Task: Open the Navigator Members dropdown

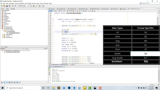Action: click(x=12, y=49)
